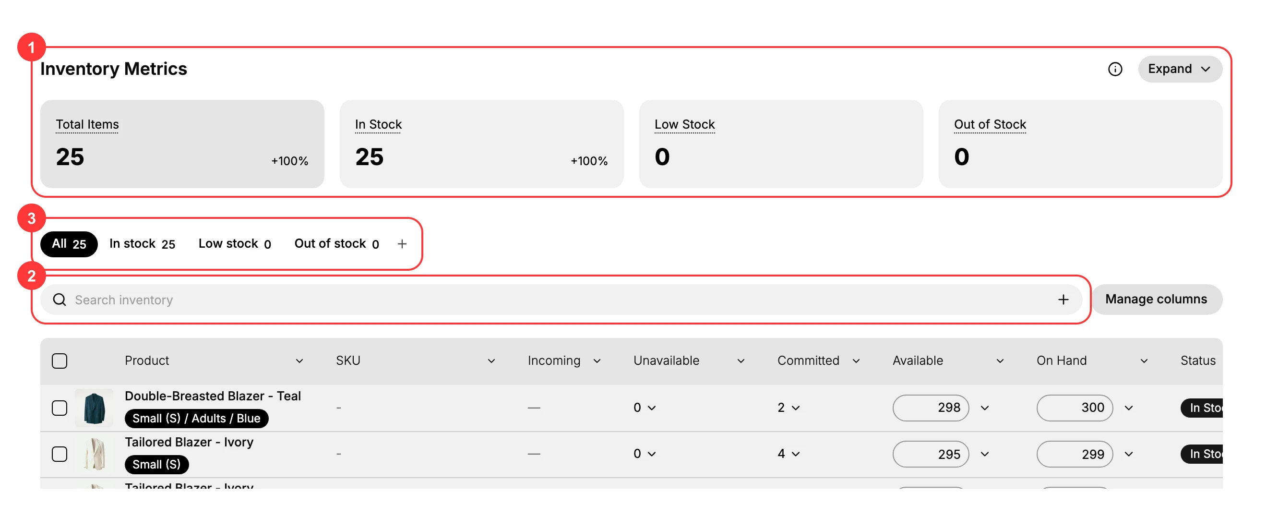Click the Inventory Metrics heading
This screenshot has height=529, width=1267.
coord(114,69)
